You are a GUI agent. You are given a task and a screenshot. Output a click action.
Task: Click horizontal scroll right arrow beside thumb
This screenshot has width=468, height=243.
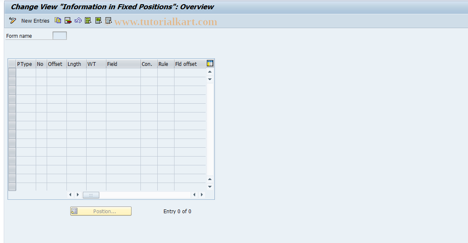(78, 195)
